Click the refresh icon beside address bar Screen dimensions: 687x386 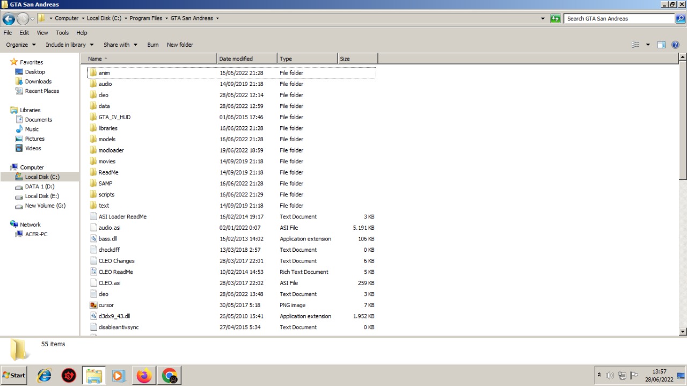(x=556, y=19)
